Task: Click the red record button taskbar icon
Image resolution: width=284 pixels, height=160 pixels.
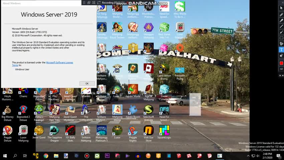Action: [x=87, y=156]
